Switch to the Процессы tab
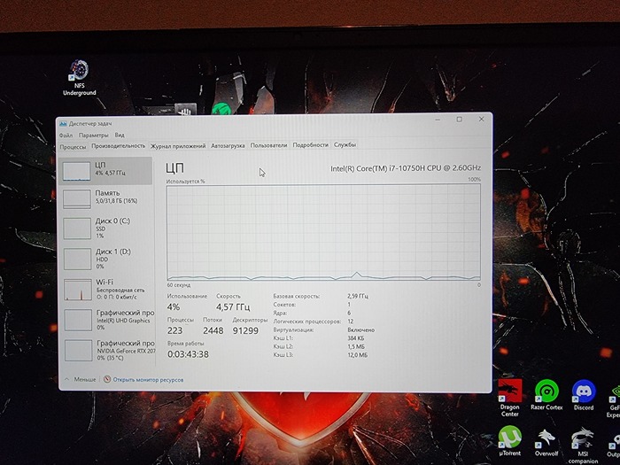 tap(73, 147)
